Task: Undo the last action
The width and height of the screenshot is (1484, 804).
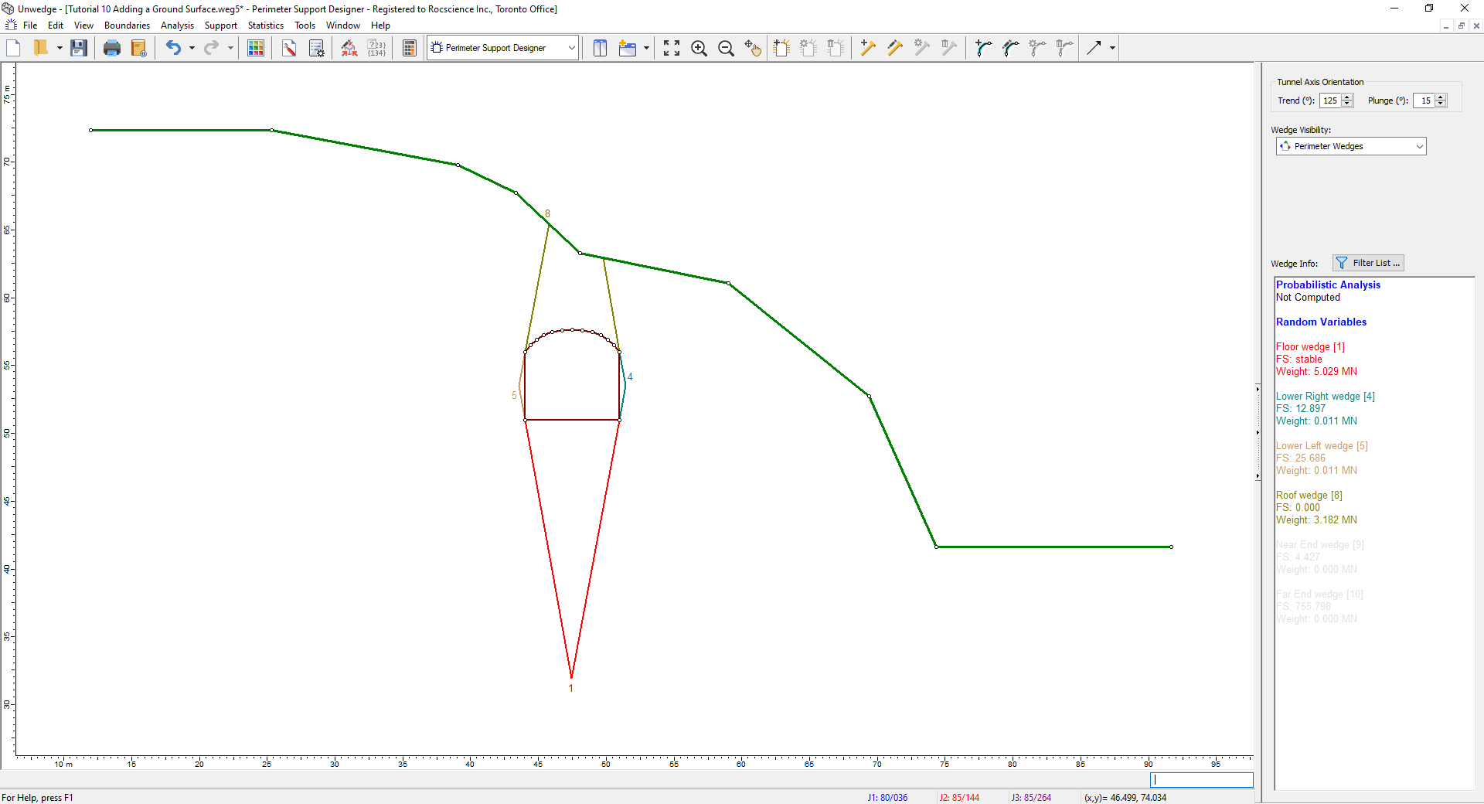Action: coord(173,48)
